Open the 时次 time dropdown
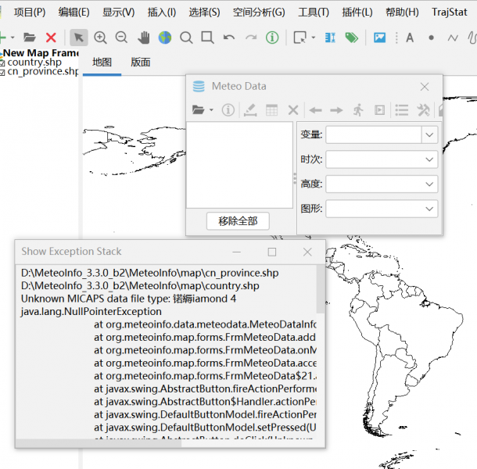The width and height of the screenshot is (477, 469). pyautogui.click(x=429, y=159)
